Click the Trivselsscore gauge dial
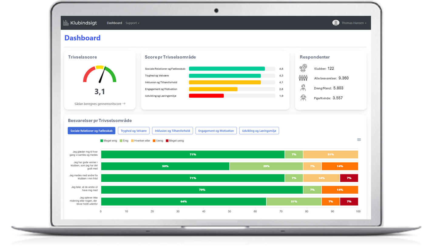The height and width of the screenshot is (250, 436). (x=100, y=74)
